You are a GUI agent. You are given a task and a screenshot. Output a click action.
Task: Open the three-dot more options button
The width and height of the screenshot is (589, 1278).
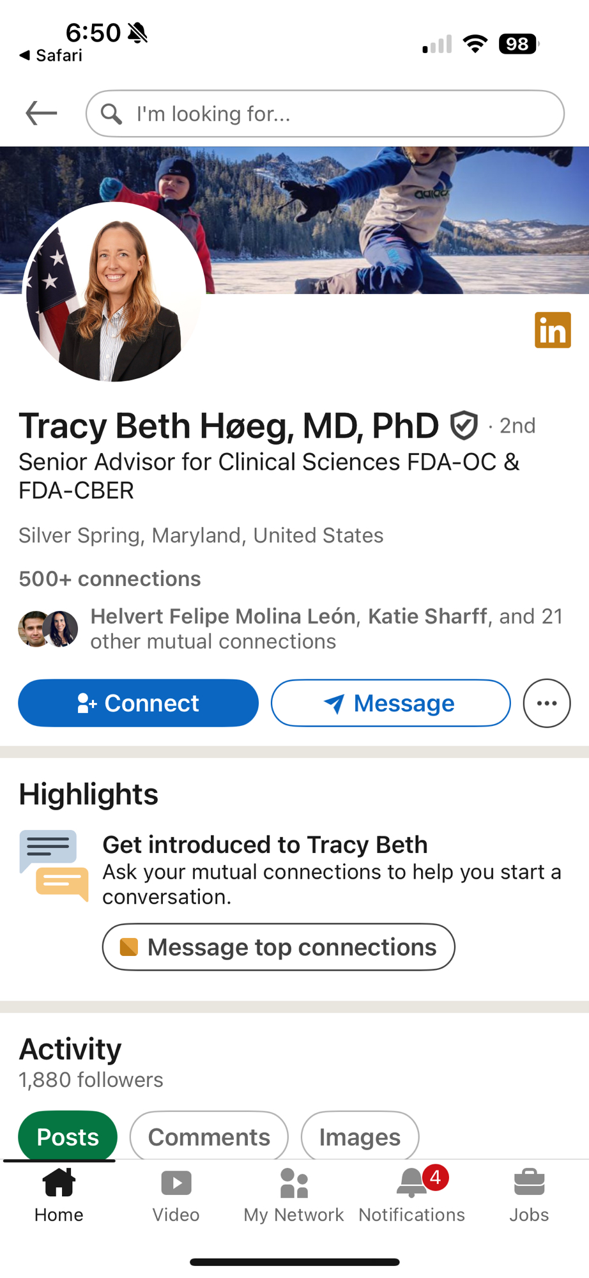point(547,703)
